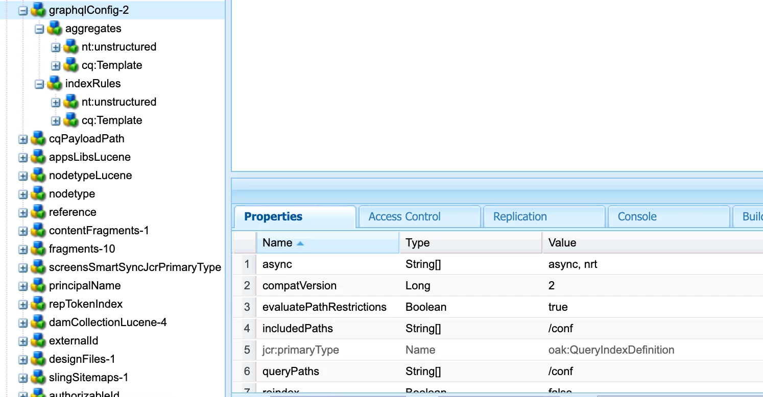
Task: Click the contentFragments-1 node icon
Action: 38,231
